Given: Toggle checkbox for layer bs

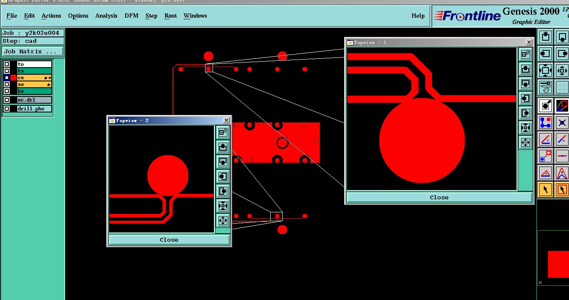Looking at the screenshot, I should 6,91.
